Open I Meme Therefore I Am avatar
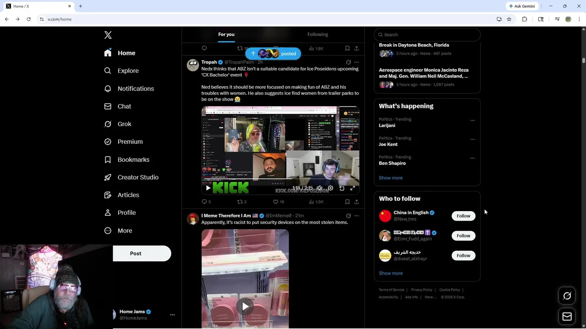 pyautogui.click(x=193, y=218)
